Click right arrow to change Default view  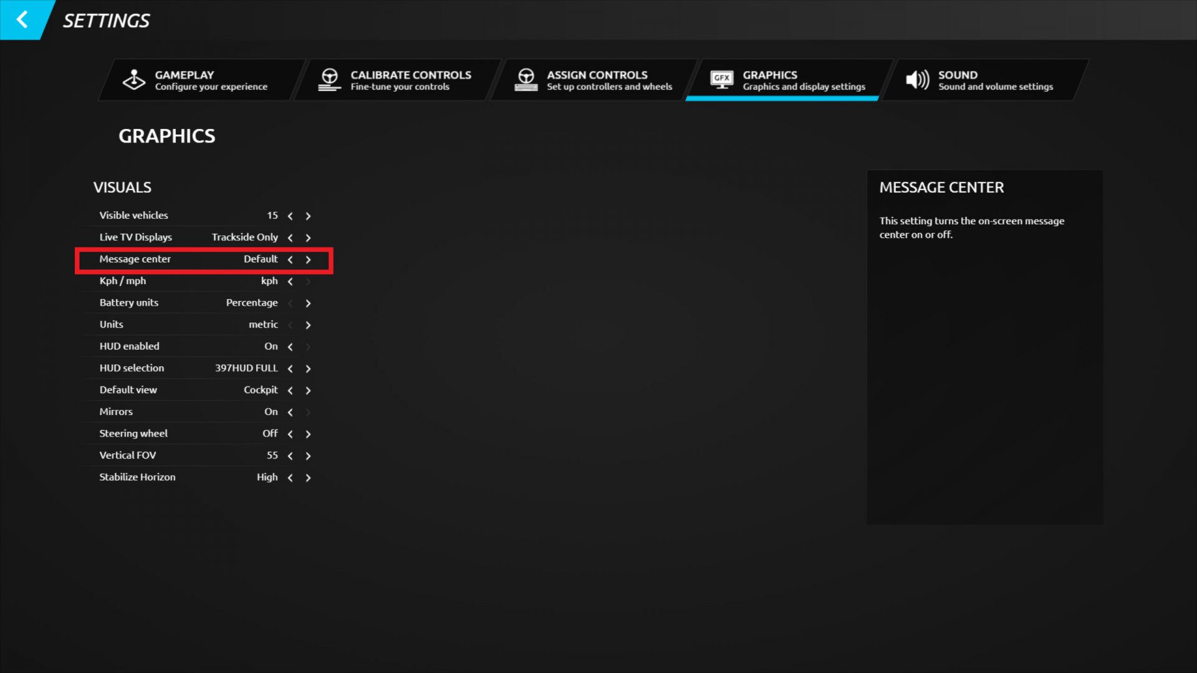coord(309,389)
